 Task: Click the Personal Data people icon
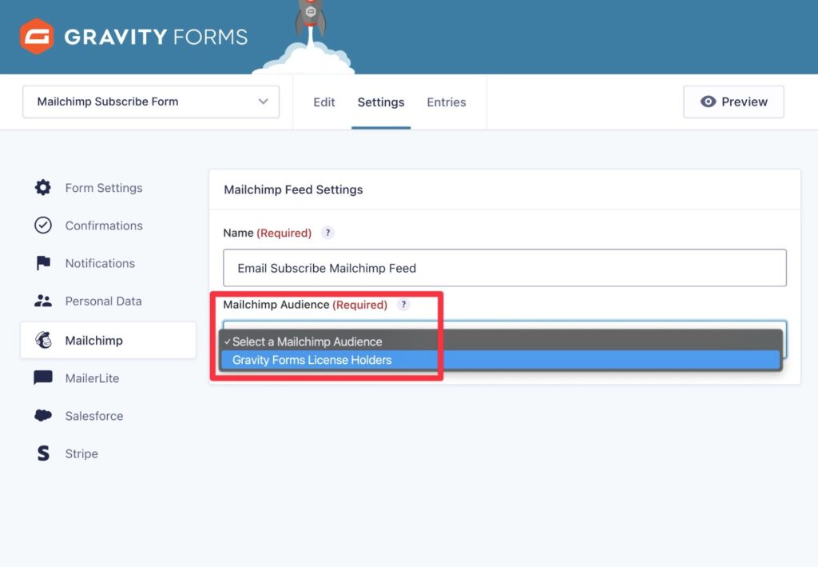coord(42,301)
